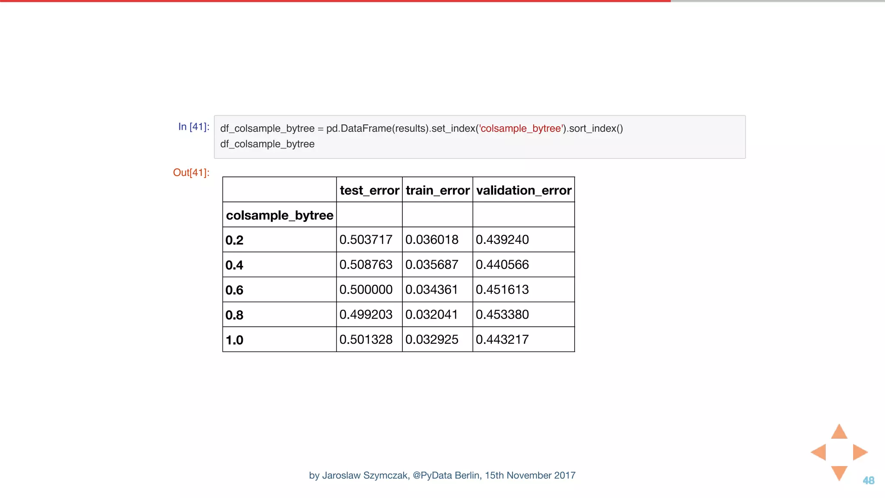This screenshot has height=498, width=885.
Task: Click the colsample_bytree index header
Action: (x=280, y=215)
